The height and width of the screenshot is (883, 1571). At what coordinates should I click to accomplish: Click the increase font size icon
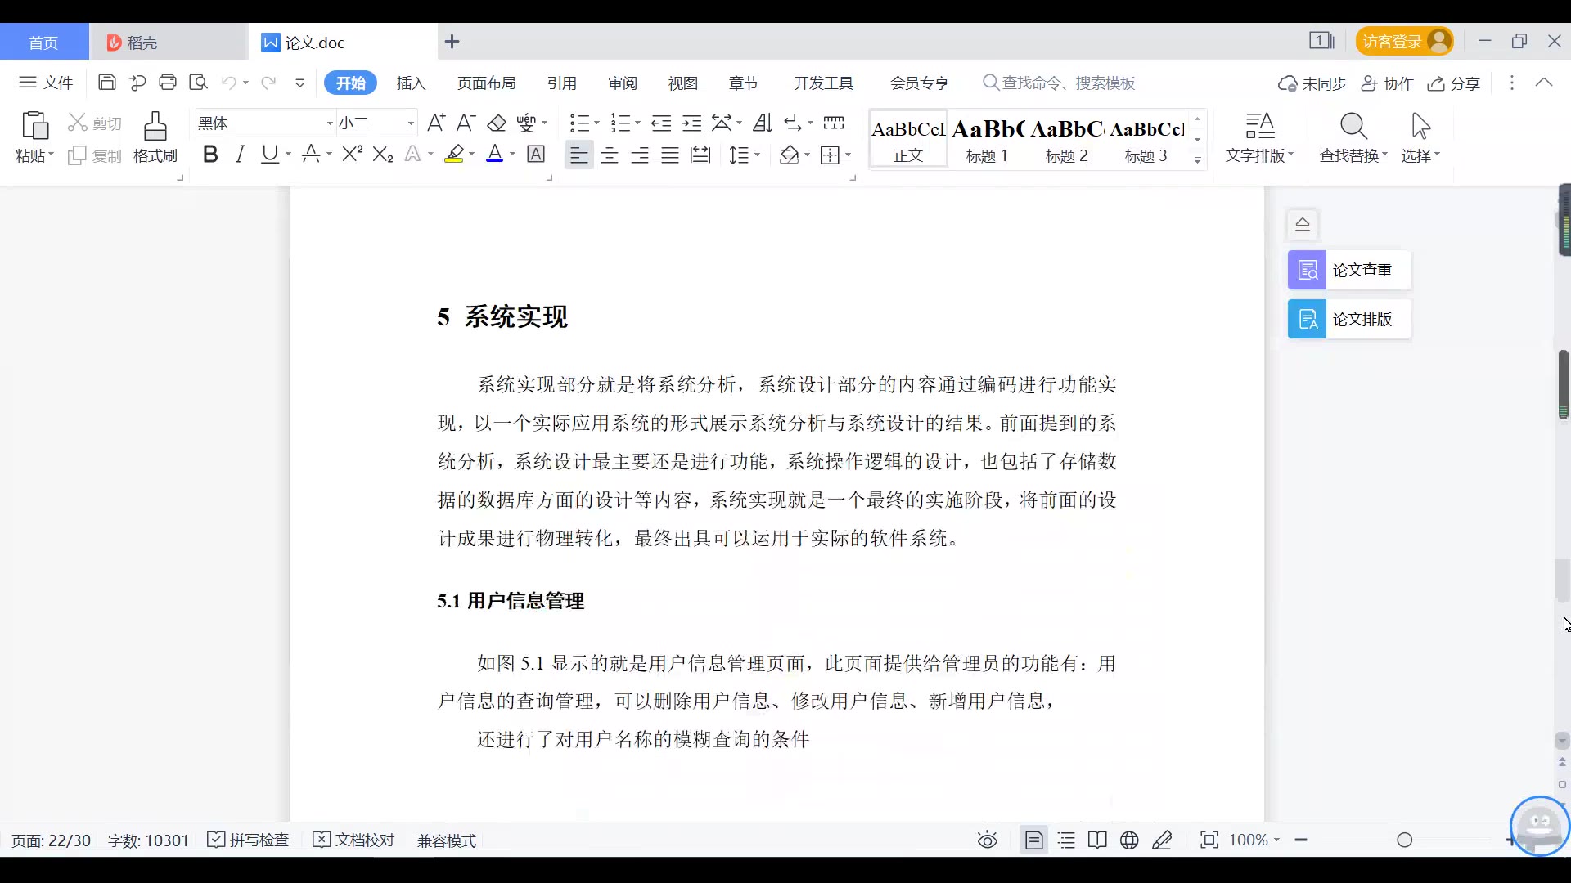click(x=436, y=123)
